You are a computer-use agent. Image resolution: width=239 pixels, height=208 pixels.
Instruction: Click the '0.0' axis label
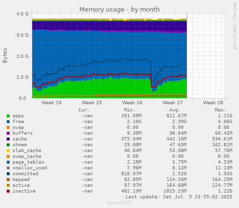pyautogui.click(x=23, y=98)
